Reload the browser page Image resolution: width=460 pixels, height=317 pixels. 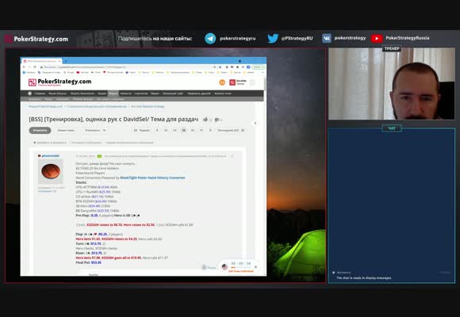(35, 67)
